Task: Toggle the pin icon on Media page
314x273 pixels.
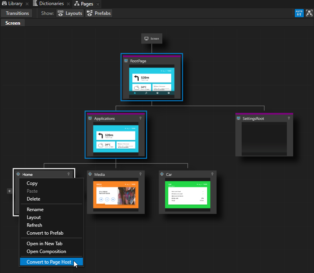Action: tap(140, 174)
